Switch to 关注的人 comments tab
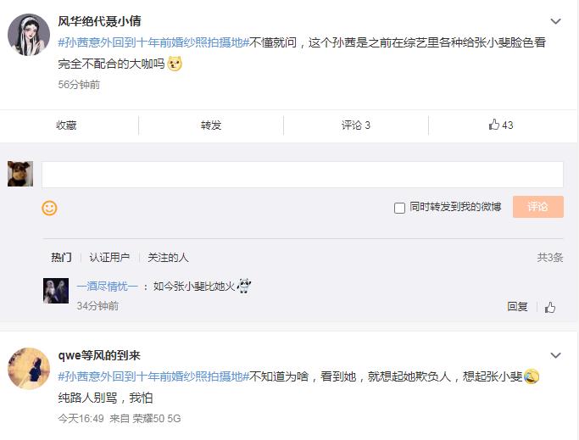Viewport: 579px width, 440px height. click(x=168, y=257)
